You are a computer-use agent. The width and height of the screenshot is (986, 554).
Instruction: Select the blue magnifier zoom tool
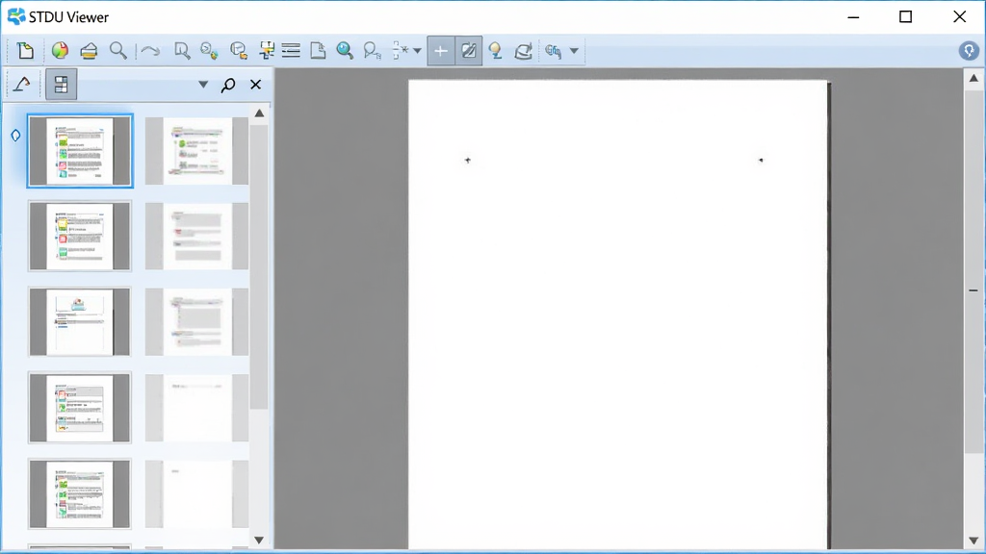pos(345,50)
